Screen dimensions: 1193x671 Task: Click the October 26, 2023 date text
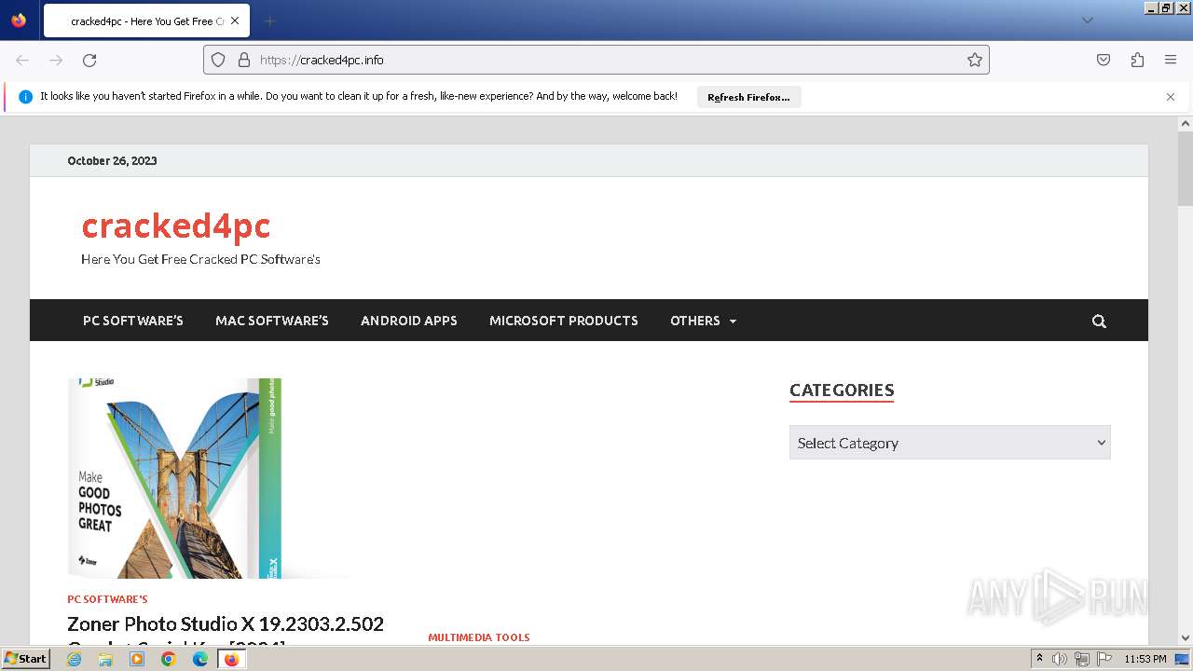click(112, 160)
